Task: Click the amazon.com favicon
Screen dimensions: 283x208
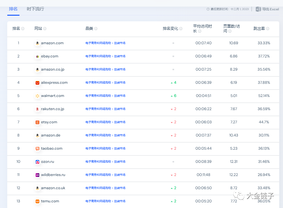Action: [x=37, y=43]
